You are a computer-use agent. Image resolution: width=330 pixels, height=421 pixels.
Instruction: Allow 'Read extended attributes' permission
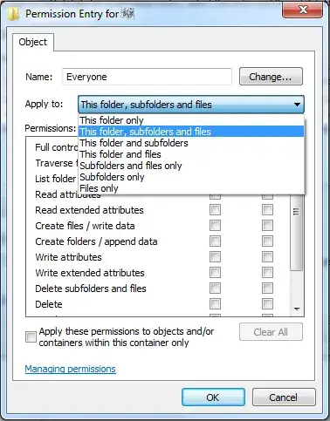tap(215, 210)
